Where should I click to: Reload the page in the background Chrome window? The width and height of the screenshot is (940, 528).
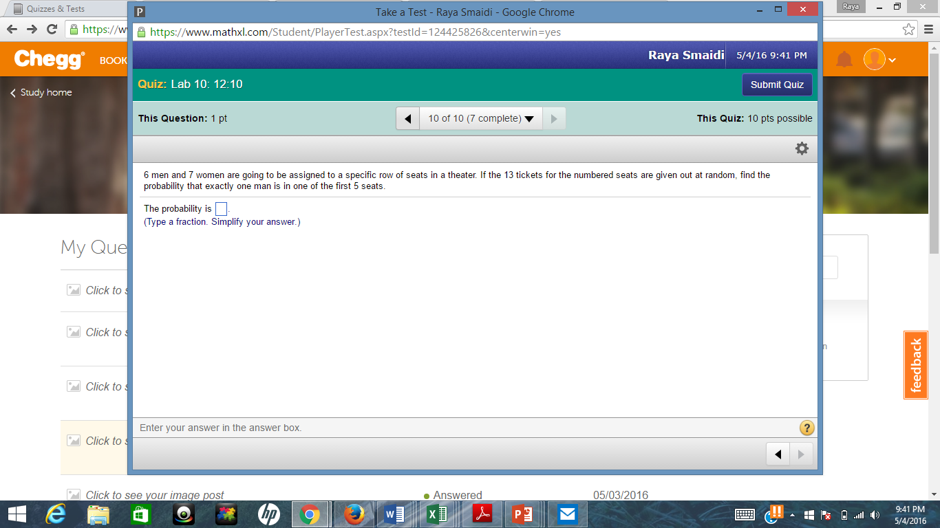(x=52, y=29)
